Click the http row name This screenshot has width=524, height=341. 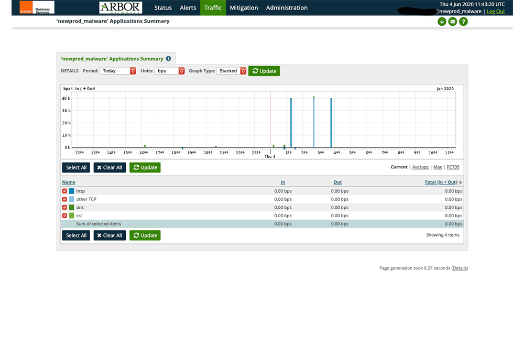pos(81,191)
